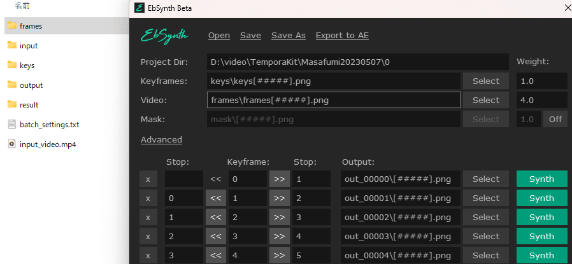Image resolution: width=572 pixels, height=264 pixels.
Task: Toggle backward arrow for keyframe 4
Action: tap(216, 255)
